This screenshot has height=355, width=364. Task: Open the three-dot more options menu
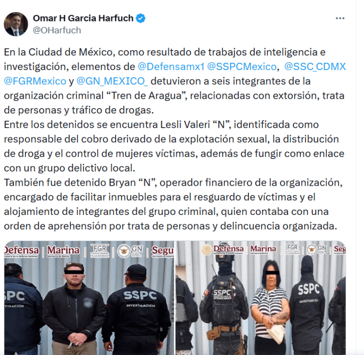(340, 18)
